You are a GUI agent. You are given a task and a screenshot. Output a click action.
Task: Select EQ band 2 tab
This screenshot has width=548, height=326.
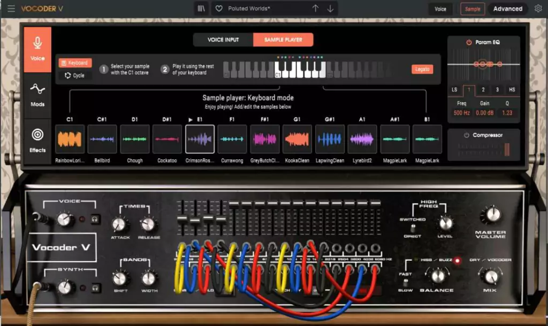pyautogui.click(x=483, y=90)
